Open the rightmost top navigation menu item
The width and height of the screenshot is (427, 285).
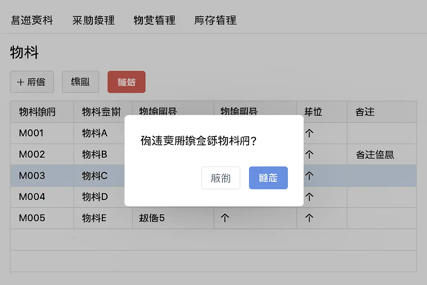tap(215, 20)
